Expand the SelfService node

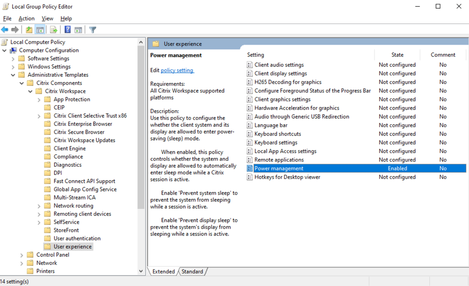coord(39,223)
